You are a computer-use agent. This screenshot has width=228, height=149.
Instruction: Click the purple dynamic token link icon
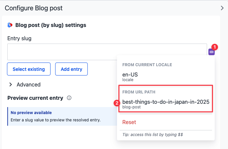211,52
